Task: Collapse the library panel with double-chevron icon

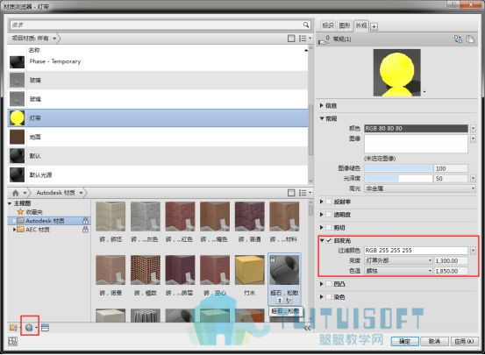Action: click(x=307, y=328)
